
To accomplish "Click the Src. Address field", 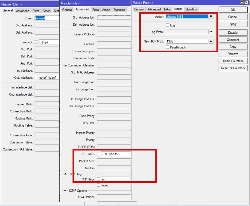I will 47,25.
